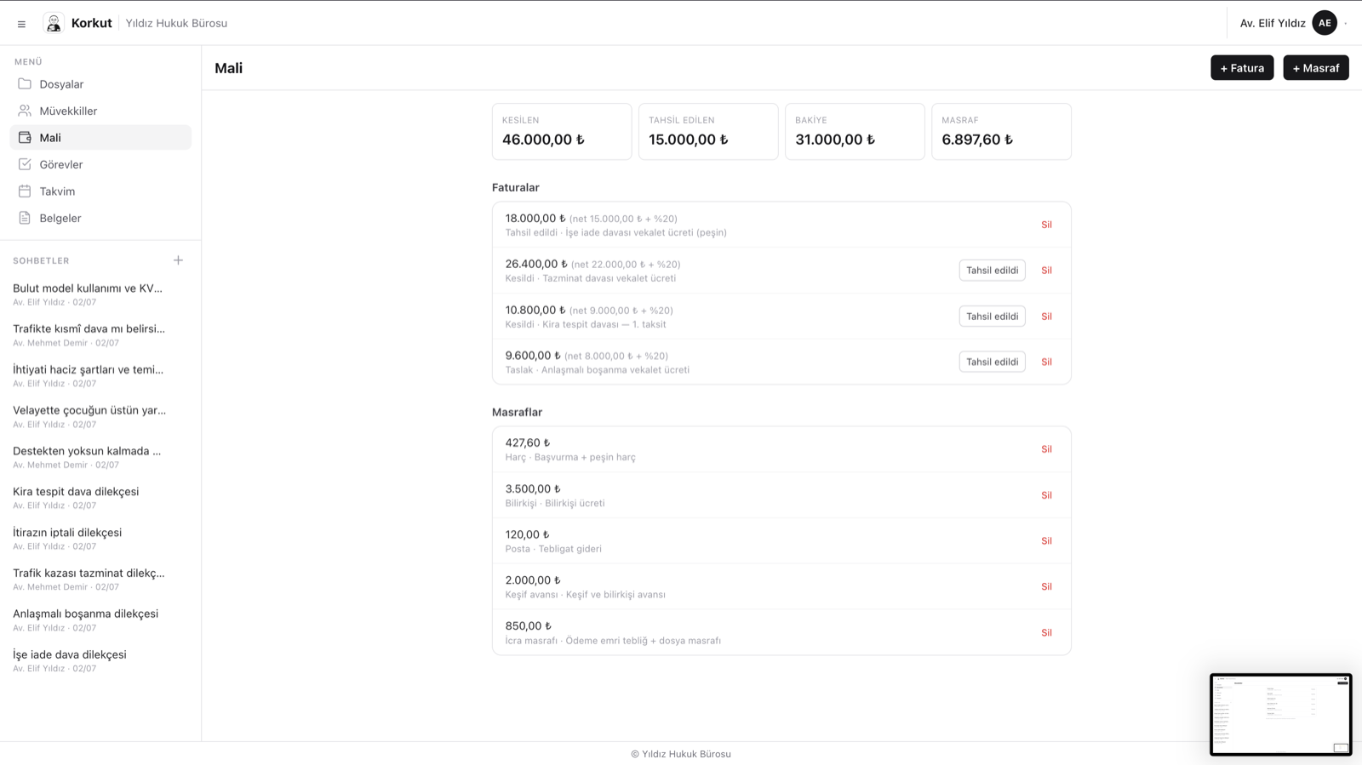Open Müvekkiller via its people icon
Screen dimensions: 1362x765
tap(25, 111)
